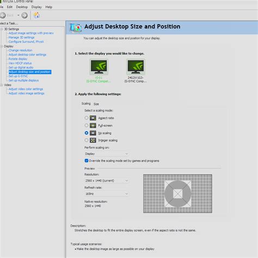Viewport: 258px width, 258px height.
Task: Open Configure Surround, PhysX link
Action: click(x=26, y=42)
